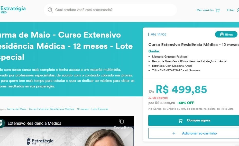Screen dimensions: 239x146
Task: Click the copy link icon on video
Action: click(x=122, y=121)
